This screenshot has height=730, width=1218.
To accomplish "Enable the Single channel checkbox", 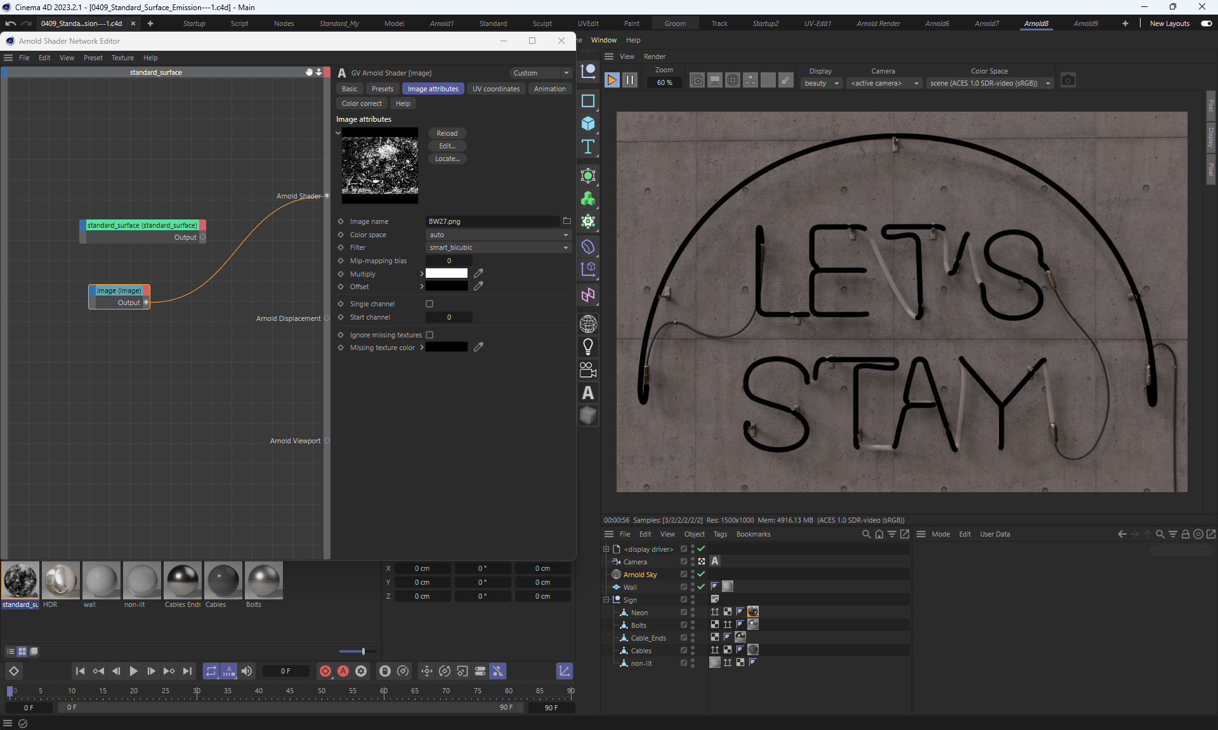I will pos(429,304).
